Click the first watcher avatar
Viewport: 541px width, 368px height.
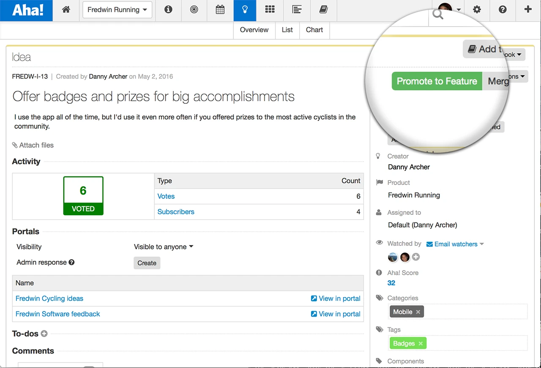coord(393,257)
